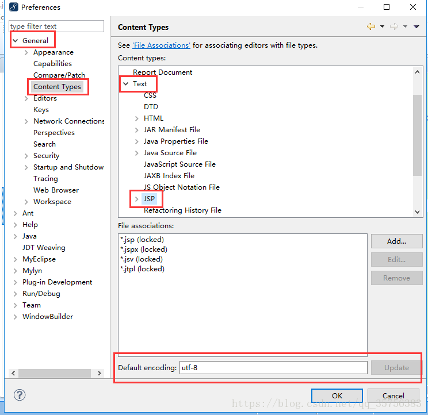Expand the JAR Manifest File type

[x=137, y=130]
